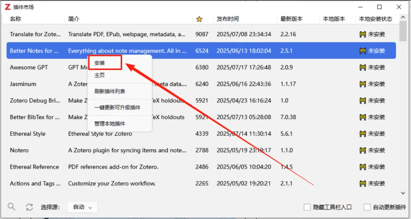Click not-installed icon for Jasminum
411x219 pixels.
pos(363,84)
